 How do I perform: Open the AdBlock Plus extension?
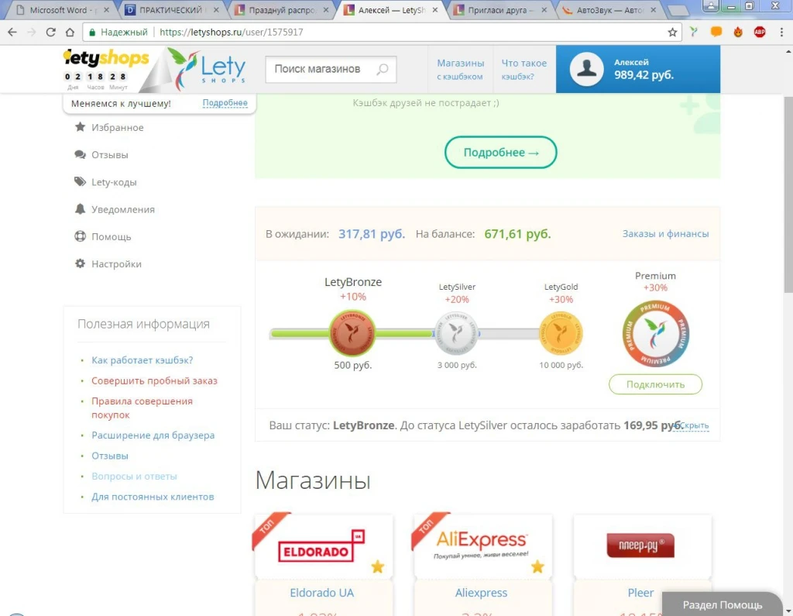click(x=760, y=32)
